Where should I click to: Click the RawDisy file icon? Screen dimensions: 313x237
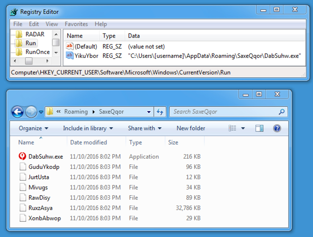point(23,197)
